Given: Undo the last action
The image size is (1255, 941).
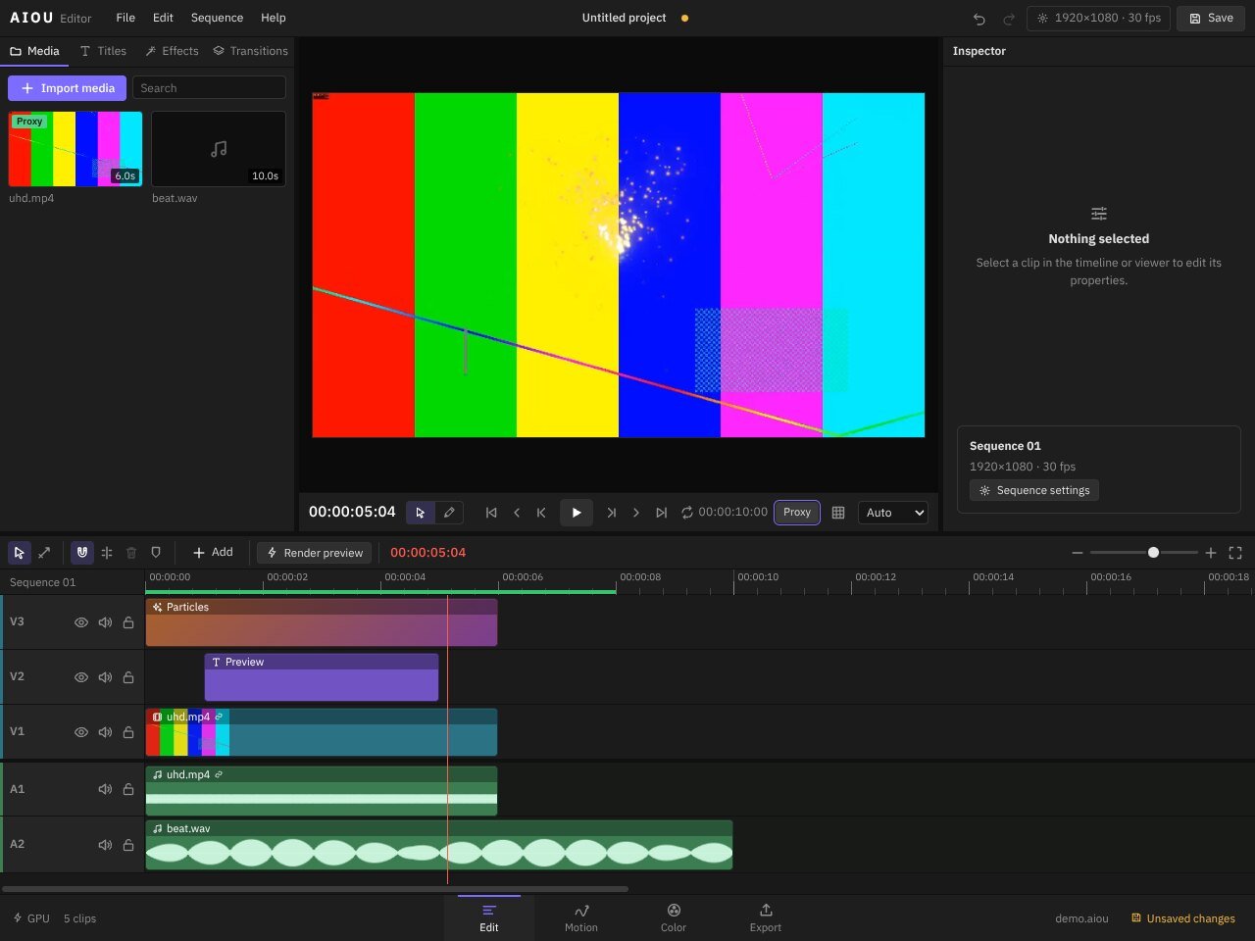Looking at the screenshot, I should (x=979, y=18).
